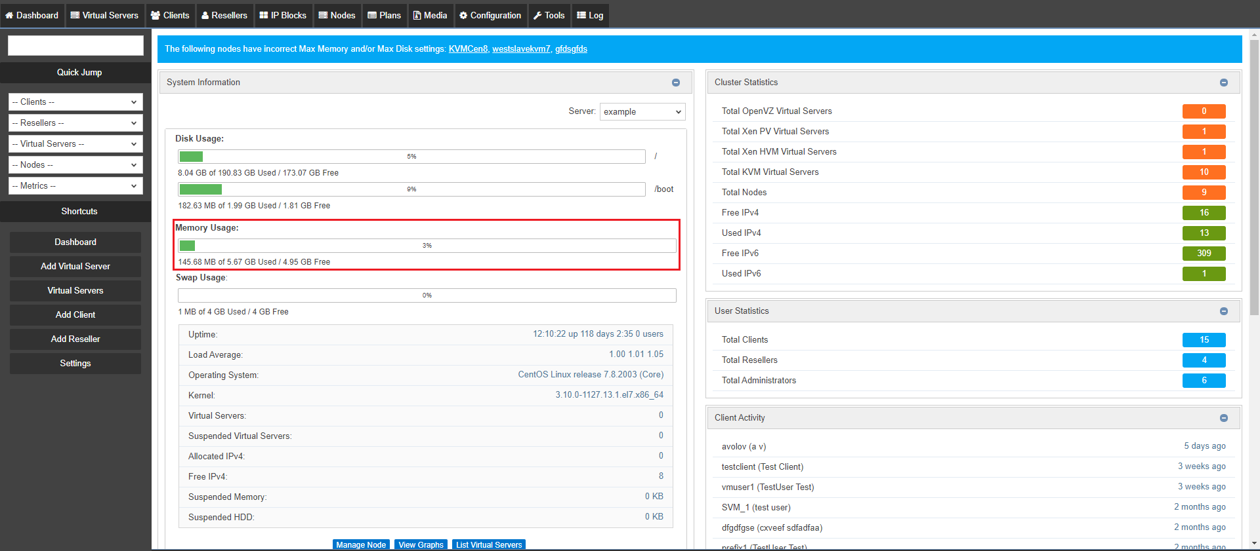Collapse the User Statistics panel
Viewport: 1260px width, 551px height.
(x=1224, y=311)
